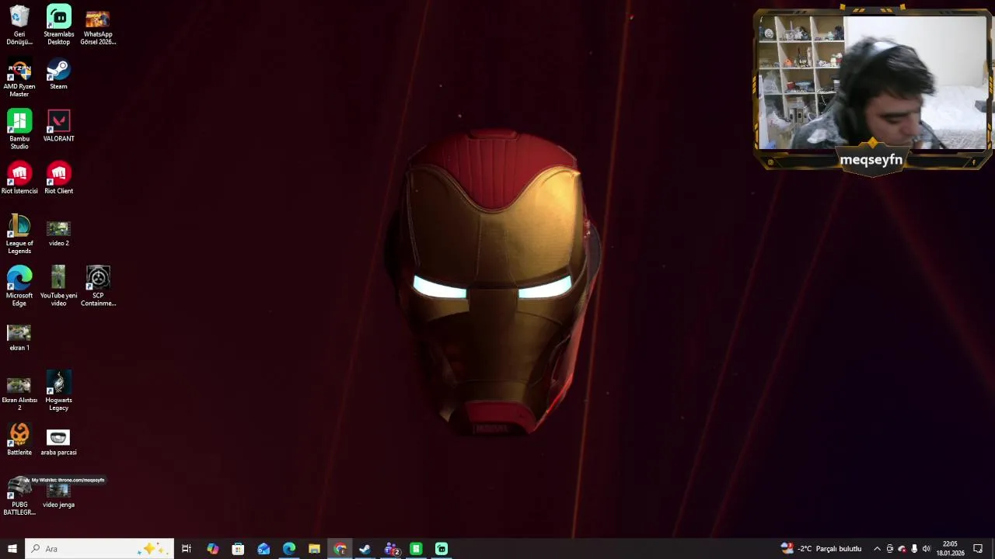
Task: Click the Ara search box in the taskbar
Action: 99,549
